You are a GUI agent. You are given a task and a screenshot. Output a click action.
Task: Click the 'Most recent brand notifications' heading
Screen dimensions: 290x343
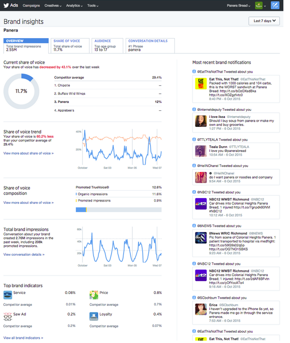coord(222,63)
